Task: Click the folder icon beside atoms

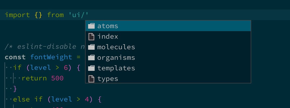Action: [91, 26]
